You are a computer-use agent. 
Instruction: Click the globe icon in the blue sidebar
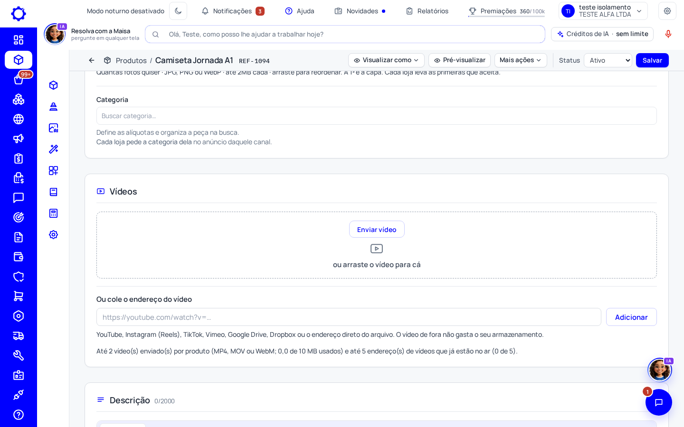point(19,119)
